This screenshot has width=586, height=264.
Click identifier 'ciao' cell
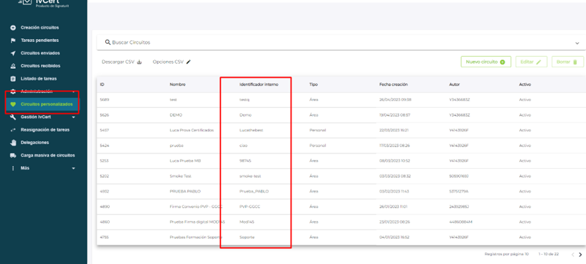click(243, 146)
